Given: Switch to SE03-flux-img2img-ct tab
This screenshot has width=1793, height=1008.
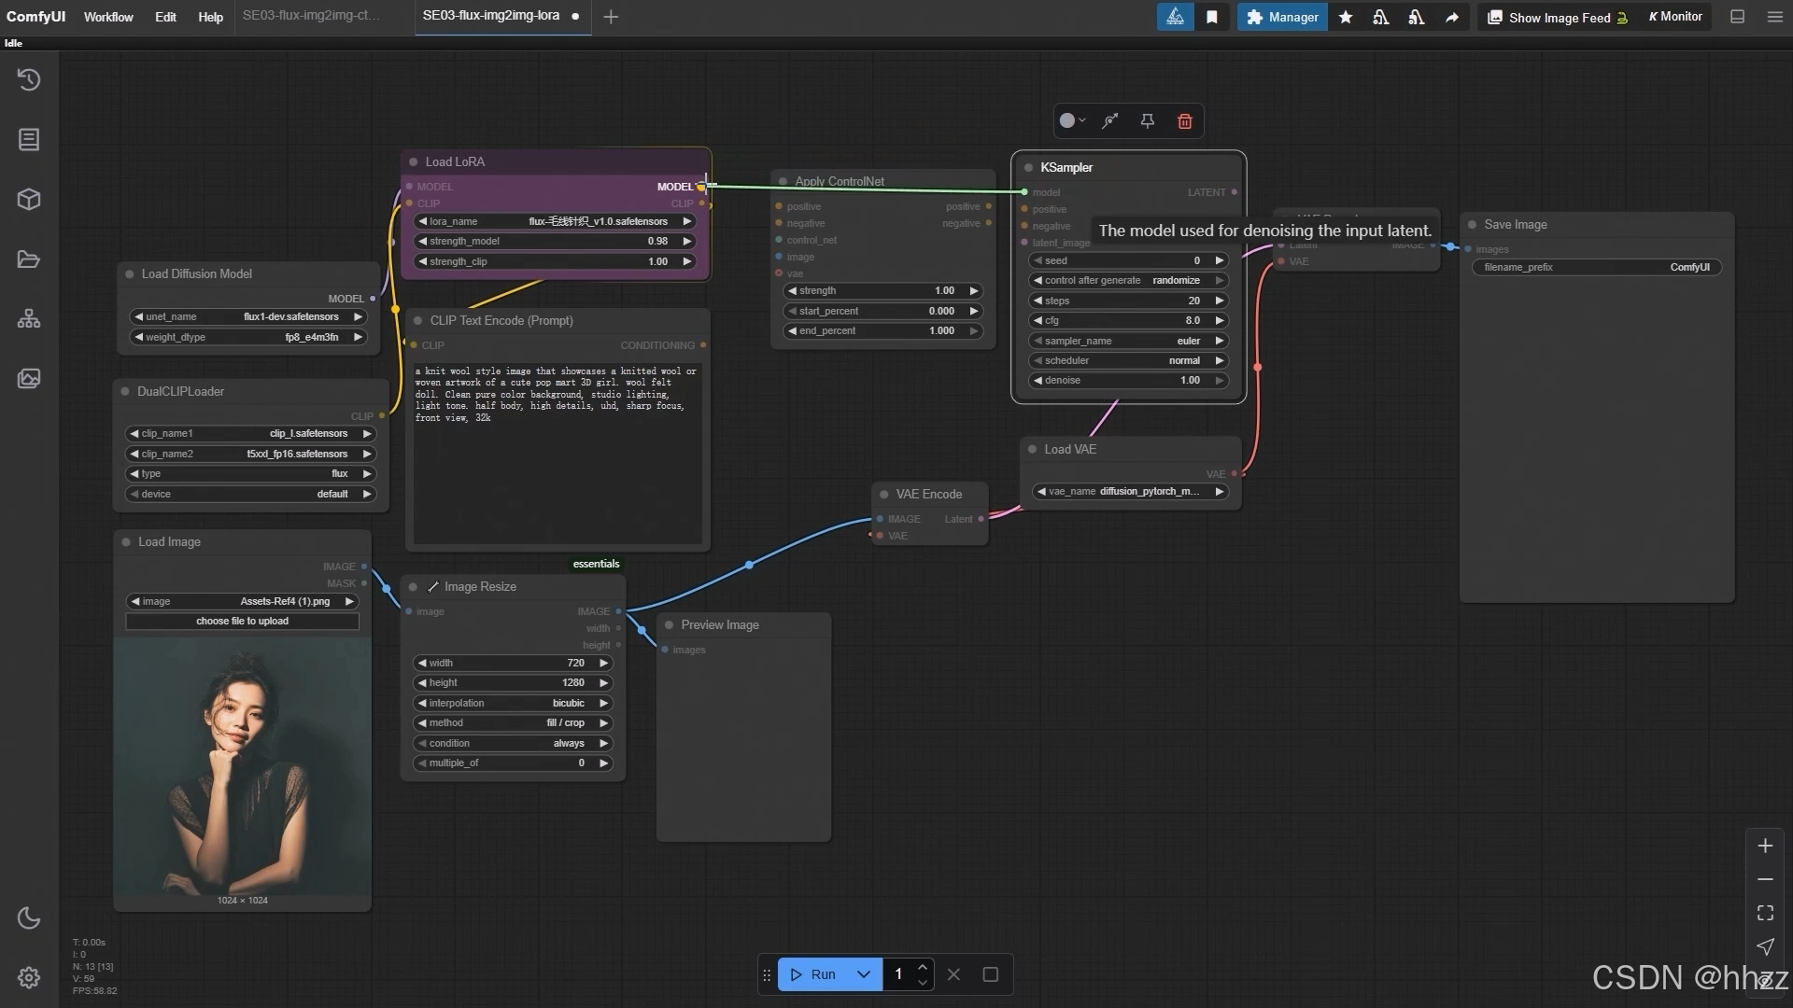Looking at the screenshot, I should 311,16.
